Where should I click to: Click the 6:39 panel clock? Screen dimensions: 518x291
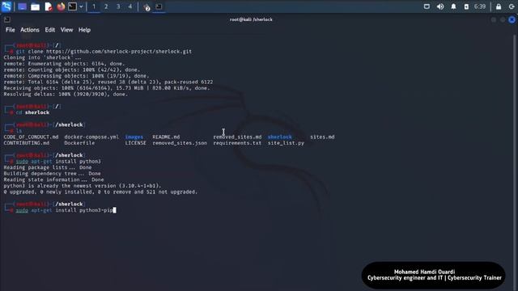click(x=480, y=6)
